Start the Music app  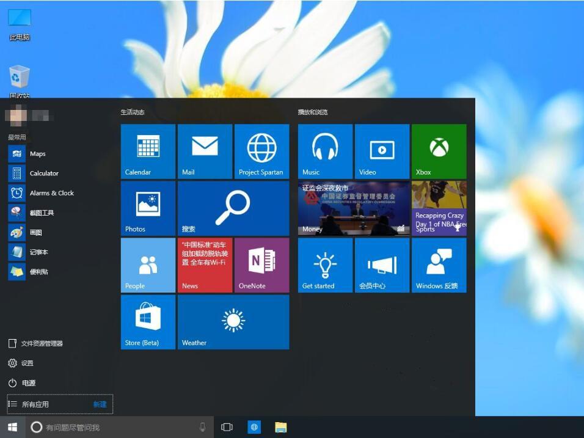click(324, 151)
